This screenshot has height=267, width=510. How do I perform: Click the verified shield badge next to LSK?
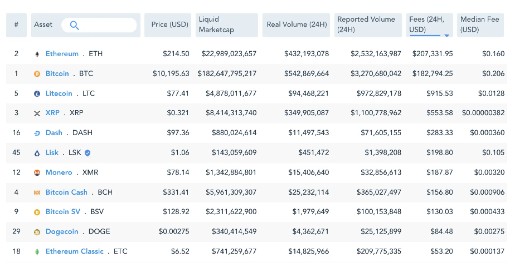(88, 153)
